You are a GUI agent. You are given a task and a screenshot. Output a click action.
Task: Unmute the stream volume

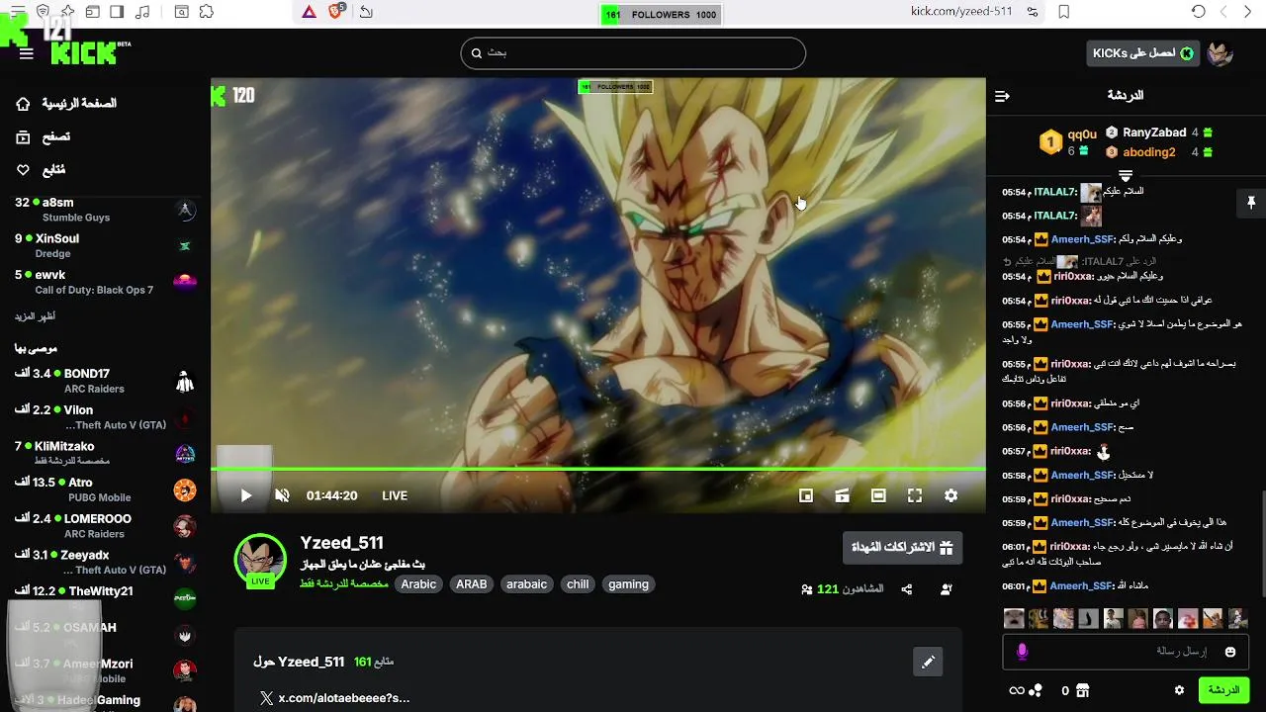[282, 495]
